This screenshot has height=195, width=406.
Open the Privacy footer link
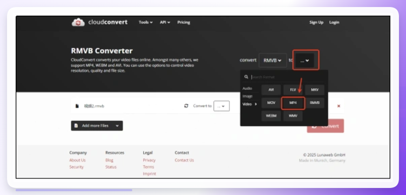[x=149, y=160]
